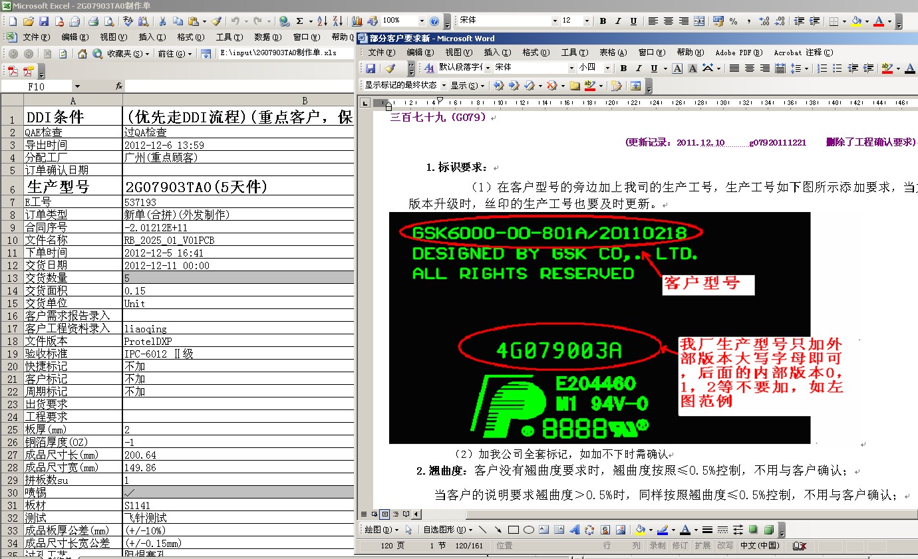Toggle Underline in Excel formatting toolbar

(633, 21)
